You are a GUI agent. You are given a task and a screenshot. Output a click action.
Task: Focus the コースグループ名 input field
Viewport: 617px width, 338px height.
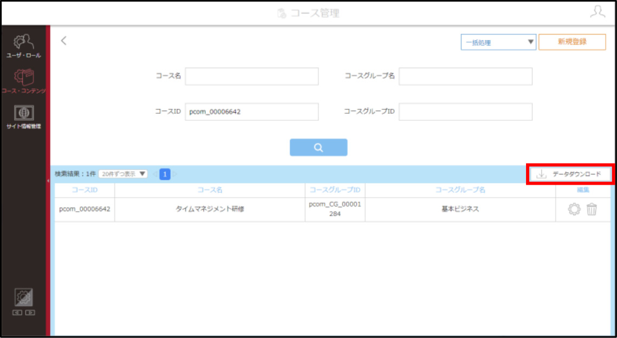point(465,76)
